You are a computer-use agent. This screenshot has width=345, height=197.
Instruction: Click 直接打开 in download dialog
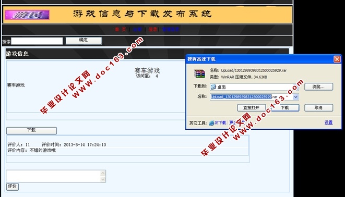tap(252, 107)
